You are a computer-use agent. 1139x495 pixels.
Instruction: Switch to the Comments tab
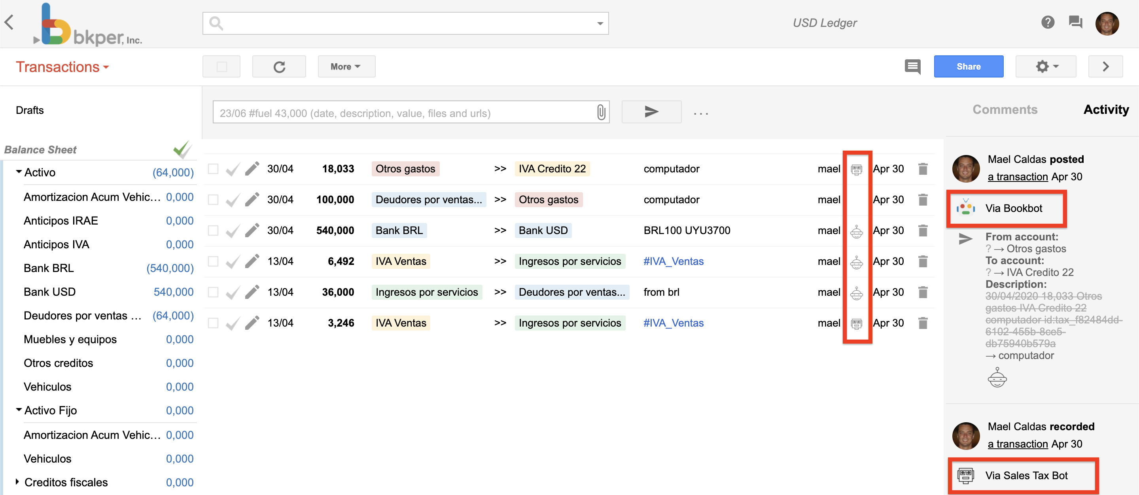coord(1005,109)
